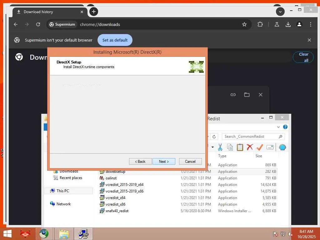Switch to Supermium on the taskbar
The height and width of the screenshot is (240, 320).
coord(44,234)
